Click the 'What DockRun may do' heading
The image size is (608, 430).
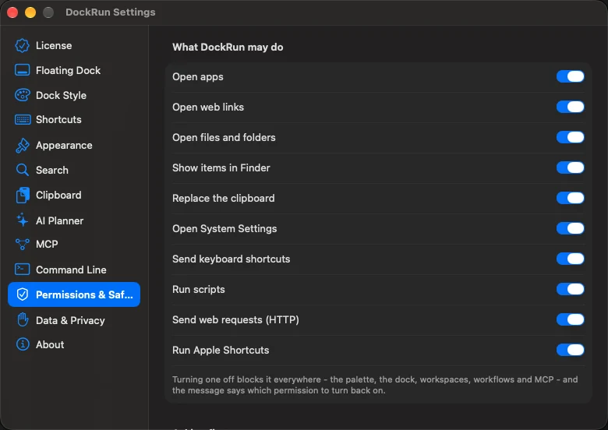click(228, 48)
